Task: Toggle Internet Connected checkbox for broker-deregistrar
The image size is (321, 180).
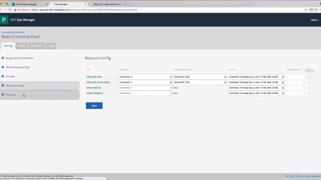Action: coord(309,93)
